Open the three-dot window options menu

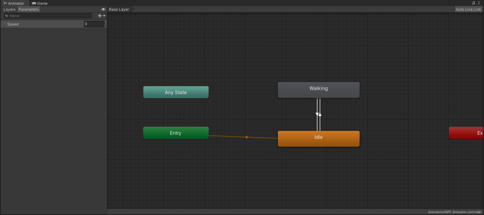pyautogui.click(x=479, y=3)
